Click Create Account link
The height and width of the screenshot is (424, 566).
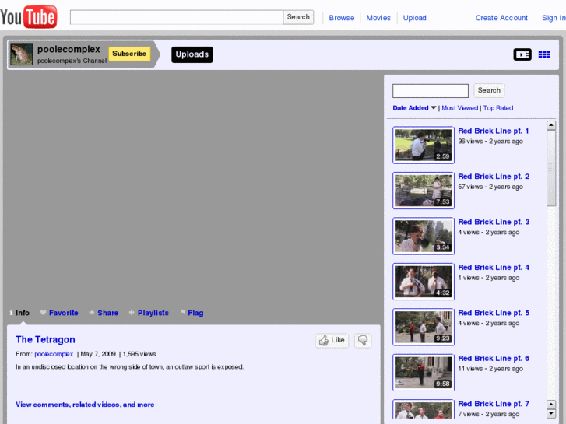point(501,18)
